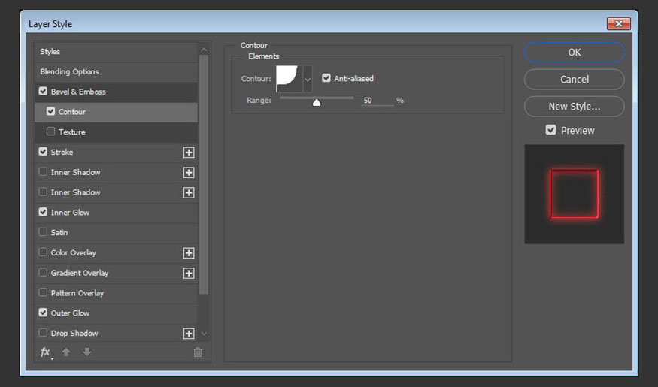Click the Cancel button
Image resolution: width=658 pixels, height=387 pixels.
pyautogui.click(x=574, y=79)
